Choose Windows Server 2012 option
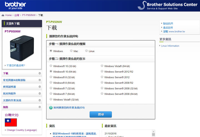The image size is (200, 137). pyautogui.click(x=102, y=77)
